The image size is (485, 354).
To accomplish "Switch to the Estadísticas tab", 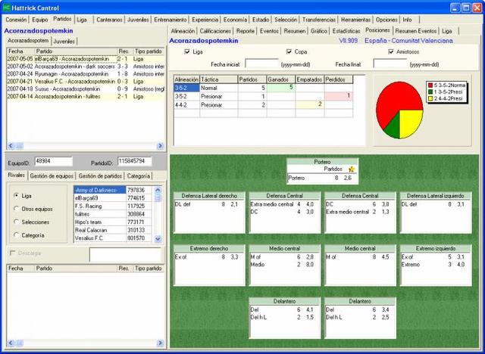I will [347, 31].
